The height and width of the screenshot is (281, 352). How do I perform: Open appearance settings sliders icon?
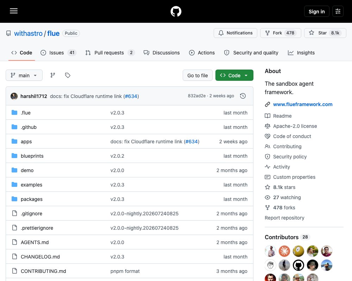[338, 11]
